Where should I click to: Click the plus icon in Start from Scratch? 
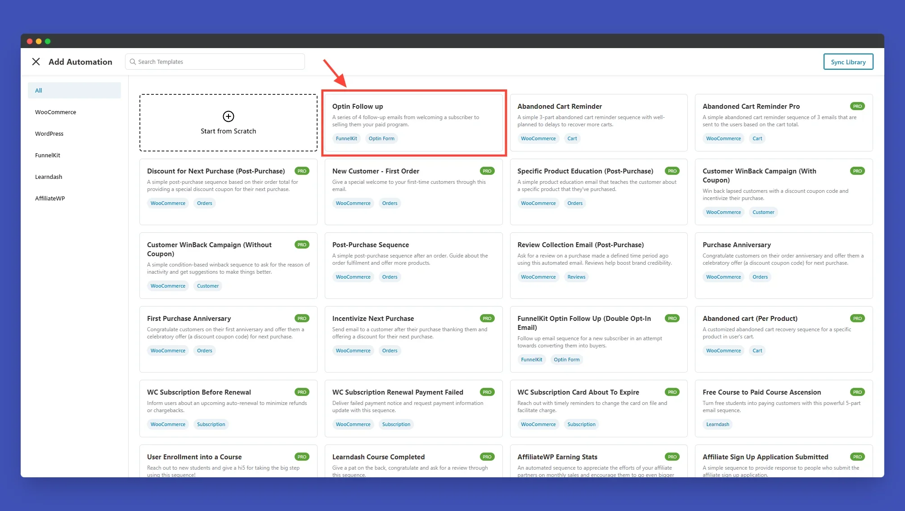[x=228, y=116]
